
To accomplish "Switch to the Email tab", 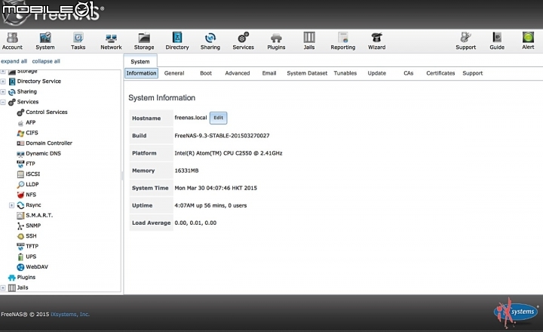I will (x=269, y=73).
